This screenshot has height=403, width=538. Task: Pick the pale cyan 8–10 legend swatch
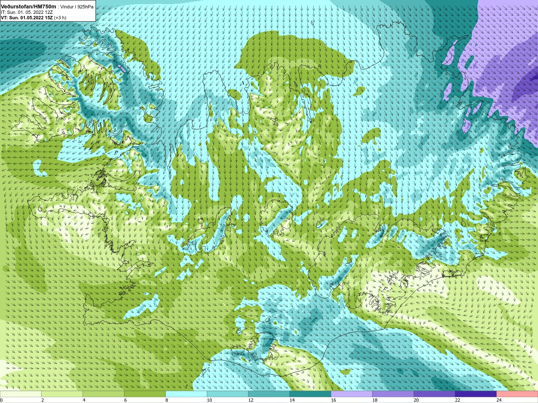pos(186,394)
